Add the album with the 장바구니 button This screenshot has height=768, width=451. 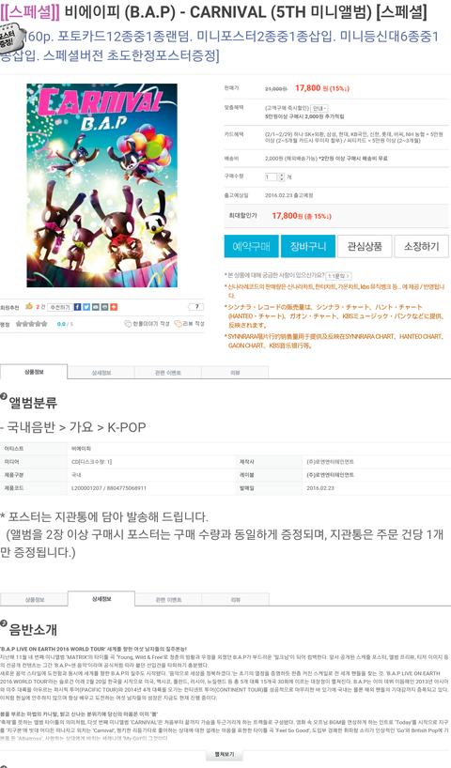click(308, 246)
